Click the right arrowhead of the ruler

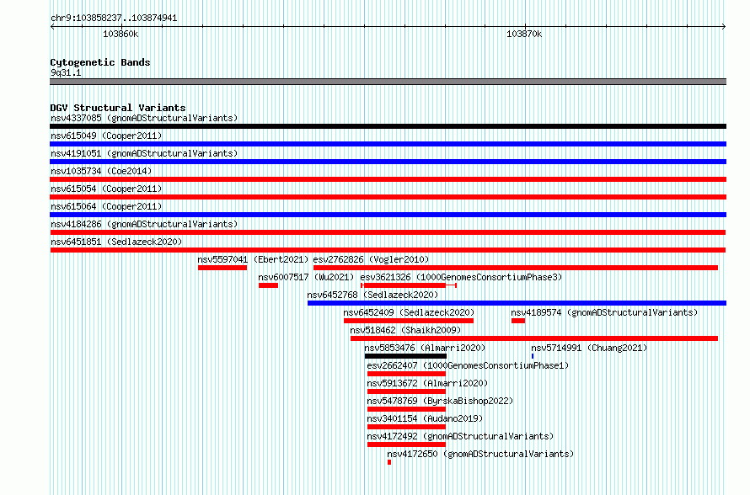724,27
